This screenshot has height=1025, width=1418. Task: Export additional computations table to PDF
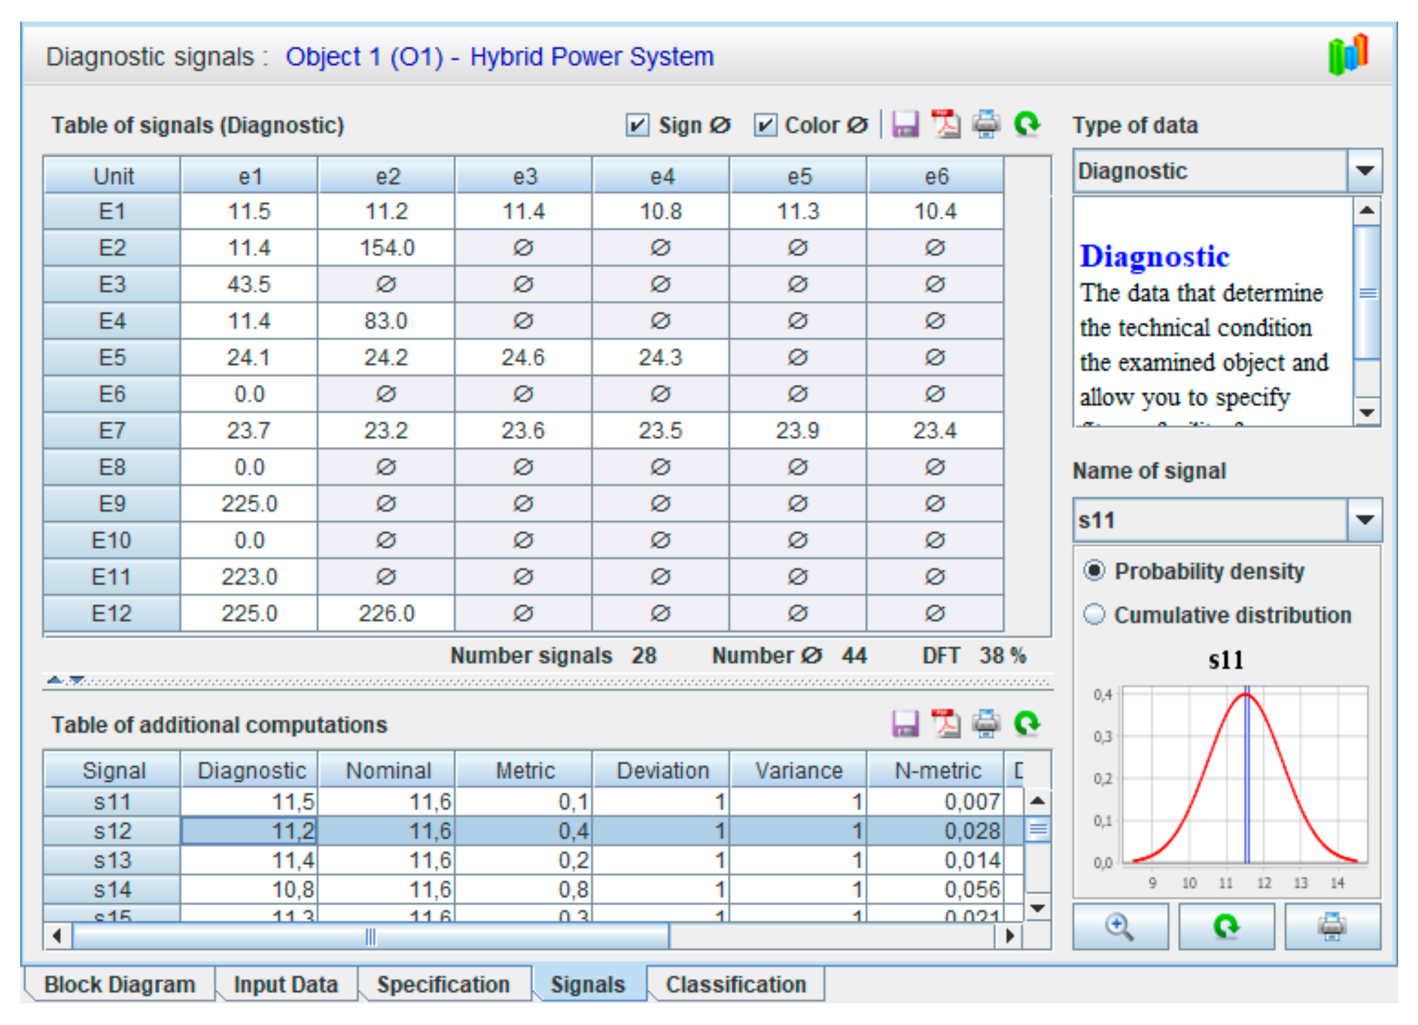946,724
